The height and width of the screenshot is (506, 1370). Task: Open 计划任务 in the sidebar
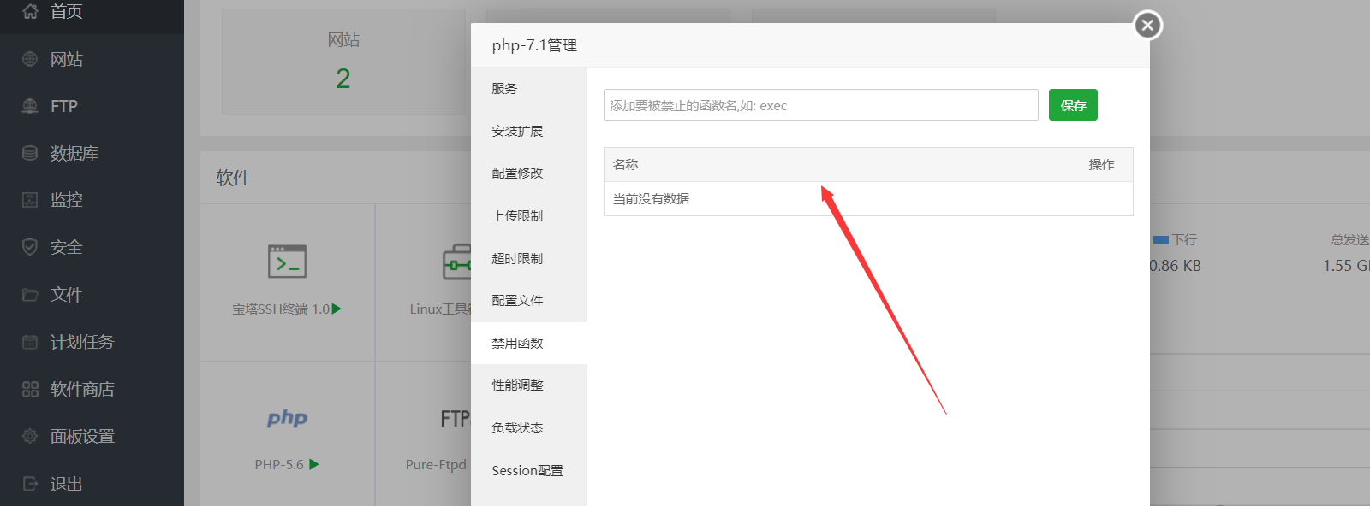point(82,342)
